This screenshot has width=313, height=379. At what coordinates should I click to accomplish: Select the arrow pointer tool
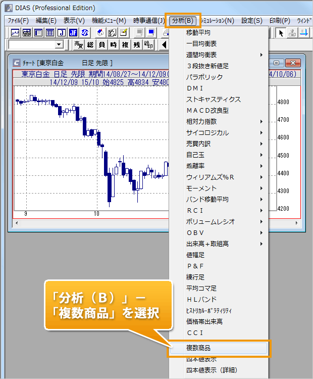281,33
